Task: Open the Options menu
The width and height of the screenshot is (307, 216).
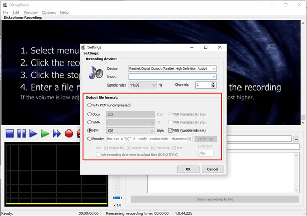Action: tap(49, 12)
